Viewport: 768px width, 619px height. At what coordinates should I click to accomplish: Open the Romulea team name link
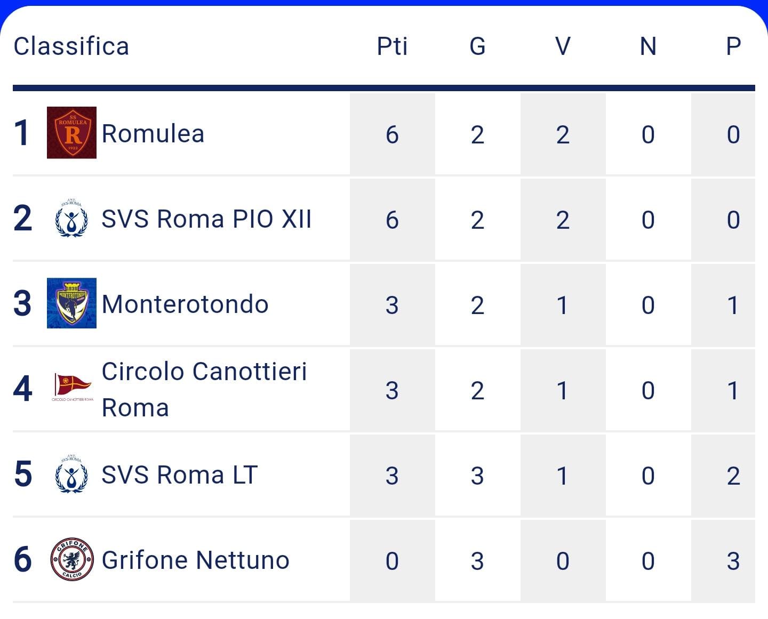pyautogui.click(x=153, y=133)
